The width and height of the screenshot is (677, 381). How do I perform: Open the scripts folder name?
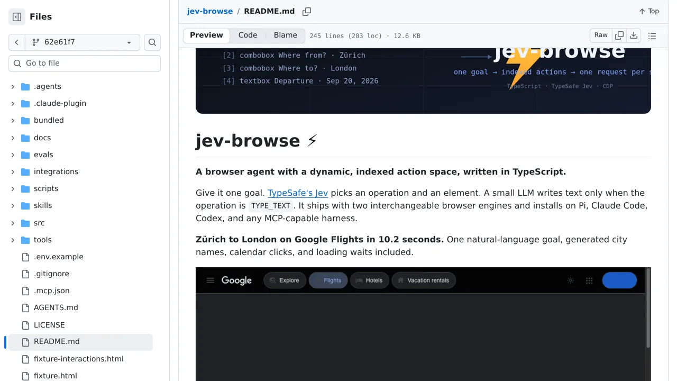(x=46, y=188)
